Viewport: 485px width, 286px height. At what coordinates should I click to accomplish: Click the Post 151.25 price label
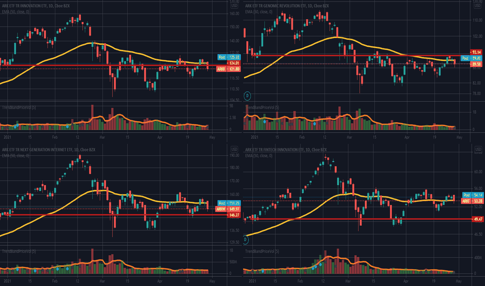229,203
